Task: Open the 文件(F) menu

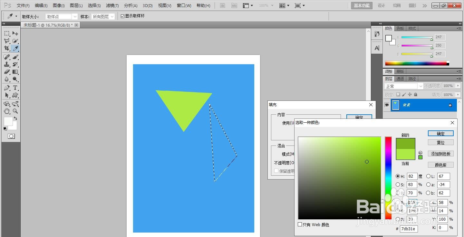Action: [x=23, y=6]
